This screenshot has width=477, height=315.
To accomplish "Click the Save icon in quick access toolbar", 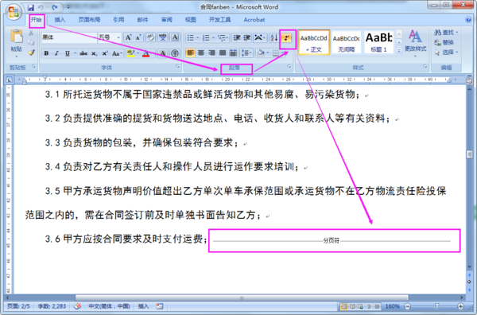I will (30, 7).
